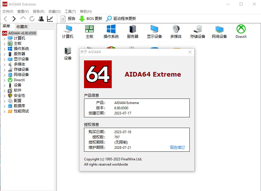Click the Copyright FinalWire Ltd. text
261x191 pixels.
click(x=113, y=159)
